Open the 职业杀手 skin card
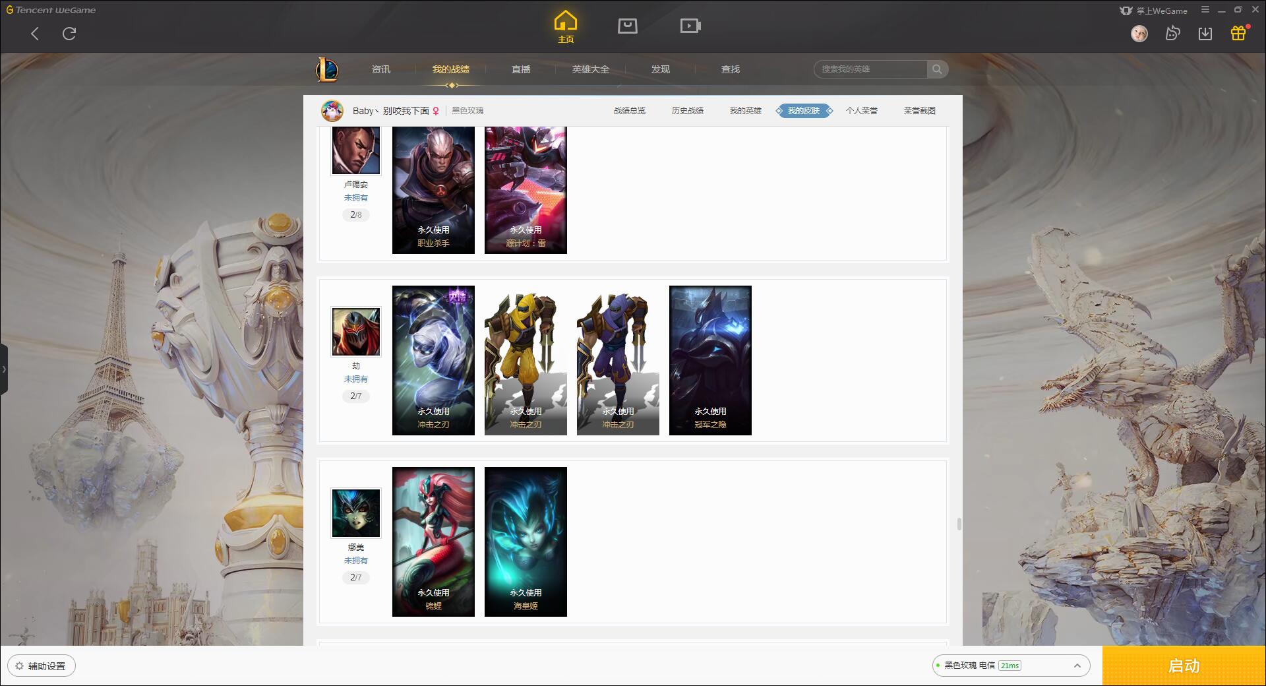 coord(433,190)
